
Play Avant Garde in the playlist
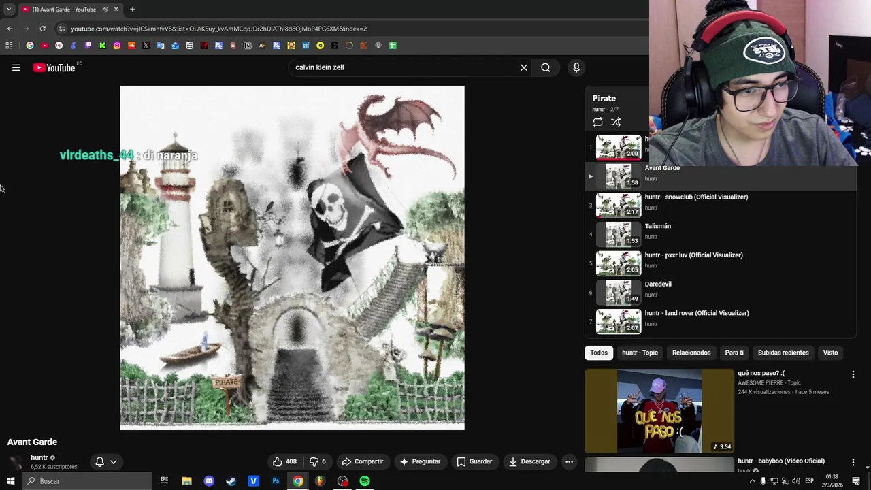[720, 176]
